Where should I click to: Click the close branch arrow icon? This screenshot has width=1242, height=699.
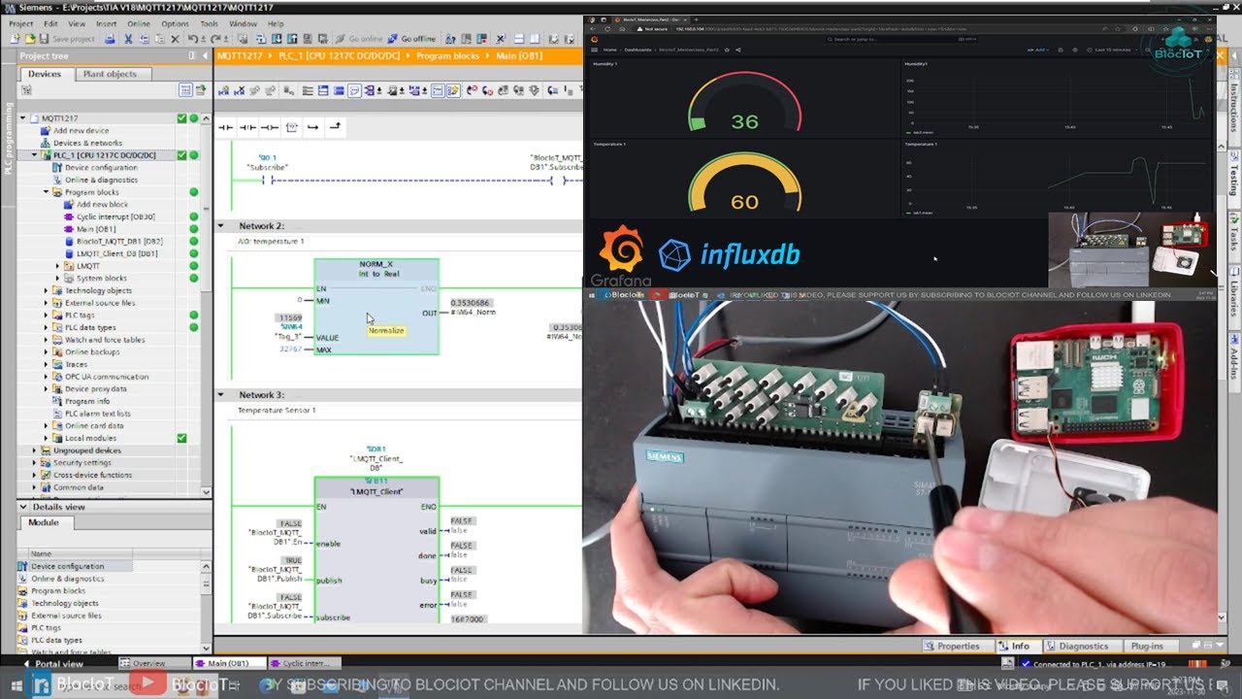coord(335,127)
